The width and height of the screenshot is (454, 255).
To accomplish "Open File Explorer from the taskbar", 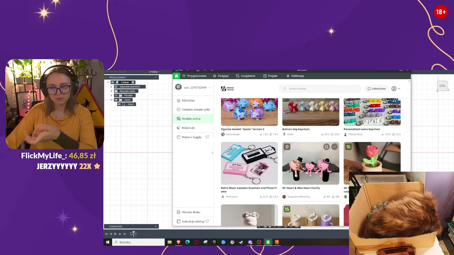I will (170, 242).
